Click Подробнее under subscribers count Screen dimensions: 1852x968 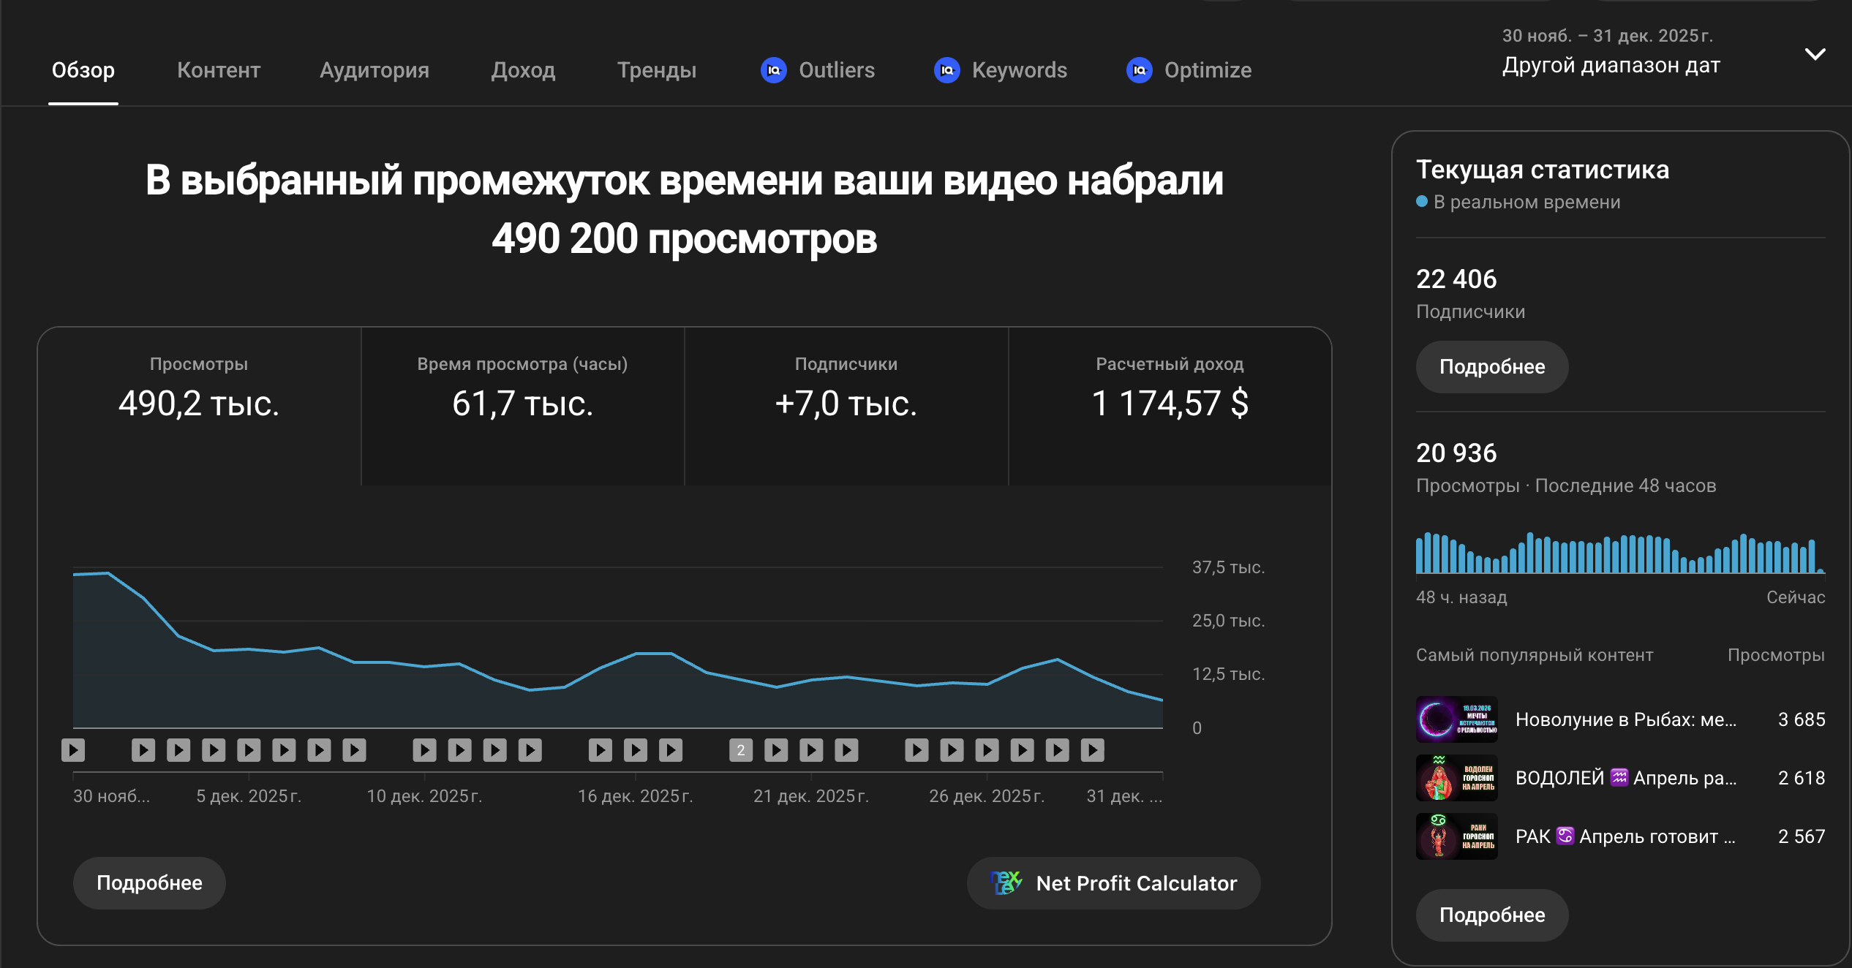(1491, 367)
